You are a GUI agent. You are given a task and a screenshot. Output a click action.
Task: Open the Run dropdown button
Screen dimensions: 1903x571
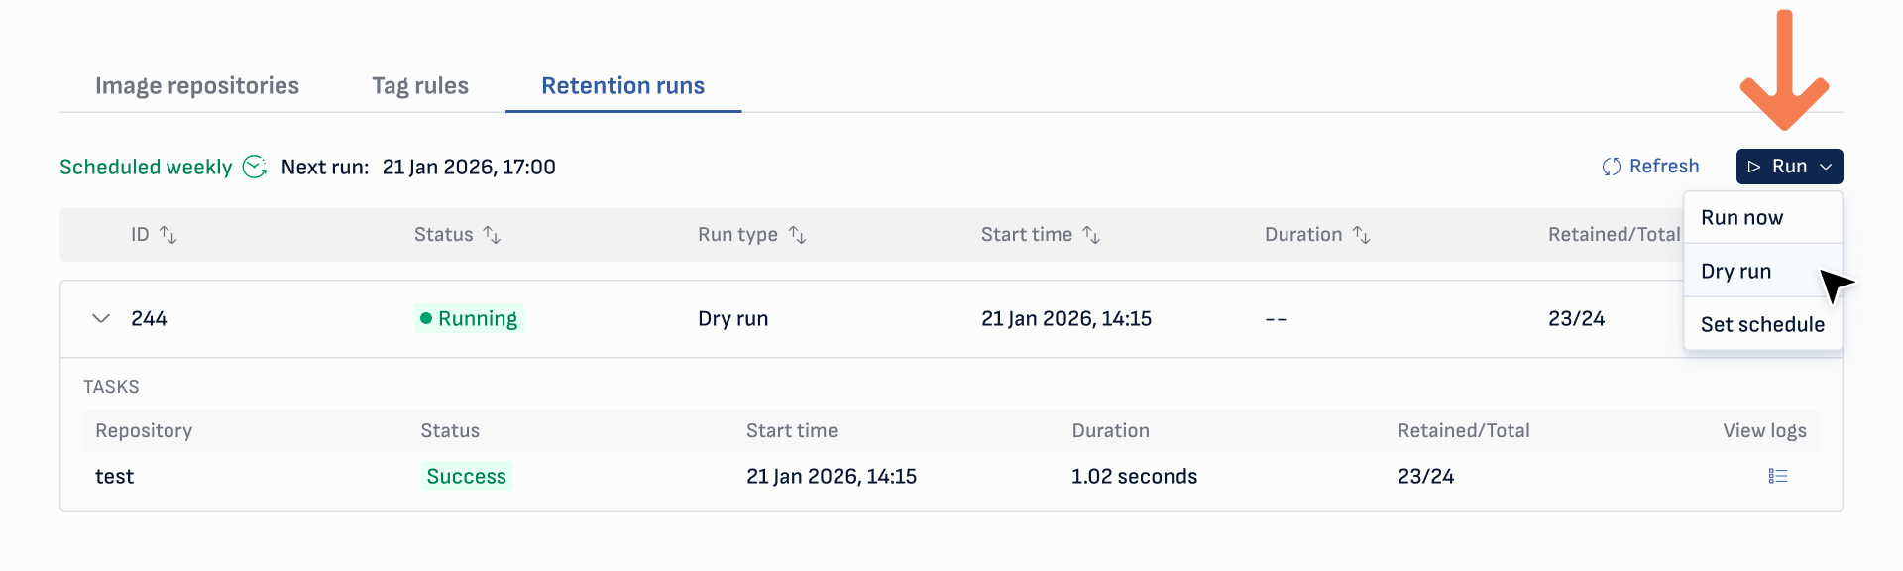click(1789, 167)
